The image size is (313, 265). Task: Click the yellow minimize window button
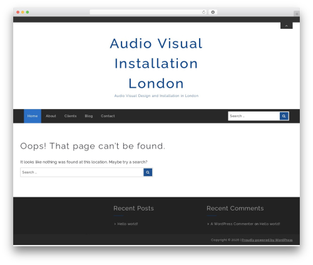[x=23, y=12]
